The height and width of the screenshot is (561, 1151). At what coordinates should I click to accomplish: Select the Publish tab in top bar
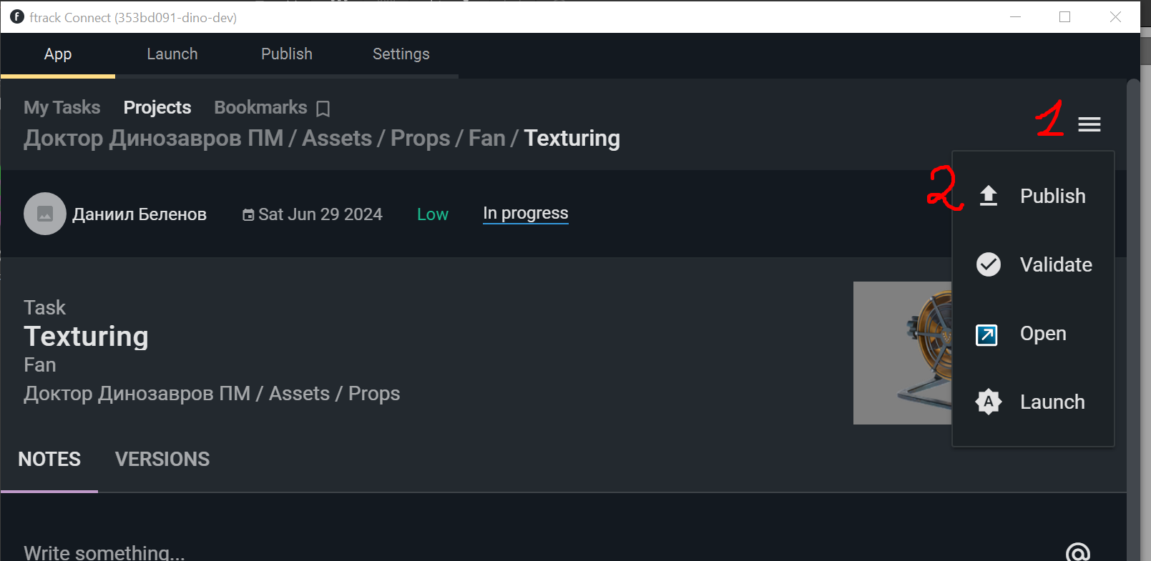287,54
